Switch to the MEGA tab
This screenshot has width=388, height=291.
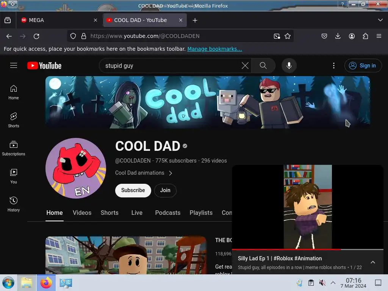point(59,20)
